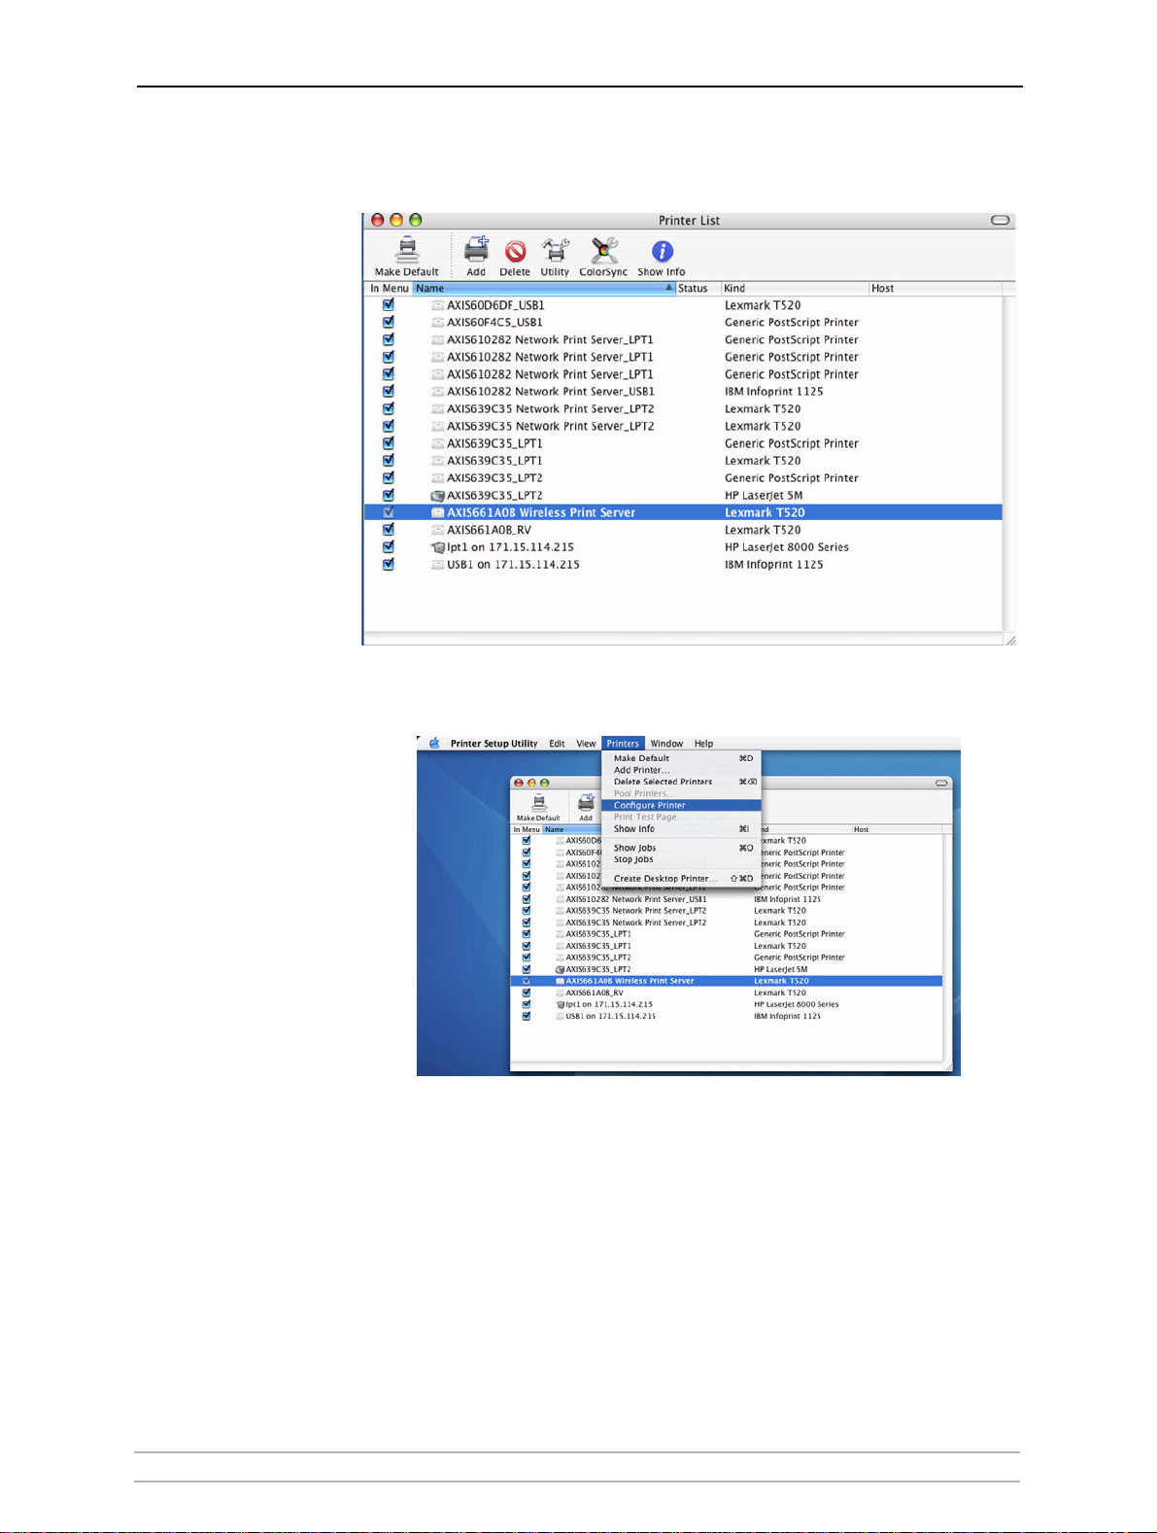Click In Menu column header in upper Printer List
The height and width of the screenshot is (1533, 1157).
(389, 289)
